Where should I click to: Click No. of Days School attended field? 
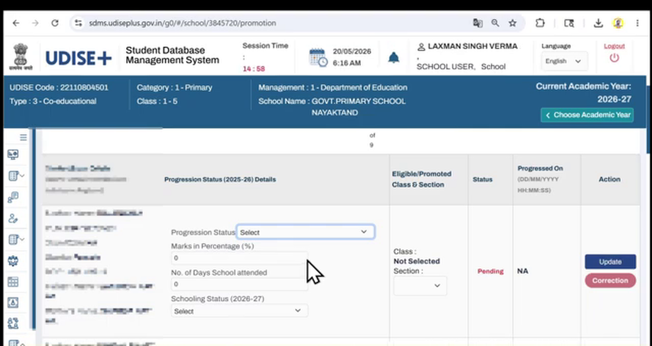(x=239, y=284)
